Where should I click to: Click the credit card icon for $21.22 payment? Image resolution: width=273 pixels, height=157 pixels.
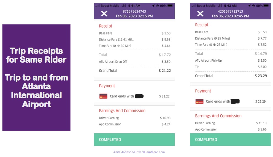click(x=103, y=96)
